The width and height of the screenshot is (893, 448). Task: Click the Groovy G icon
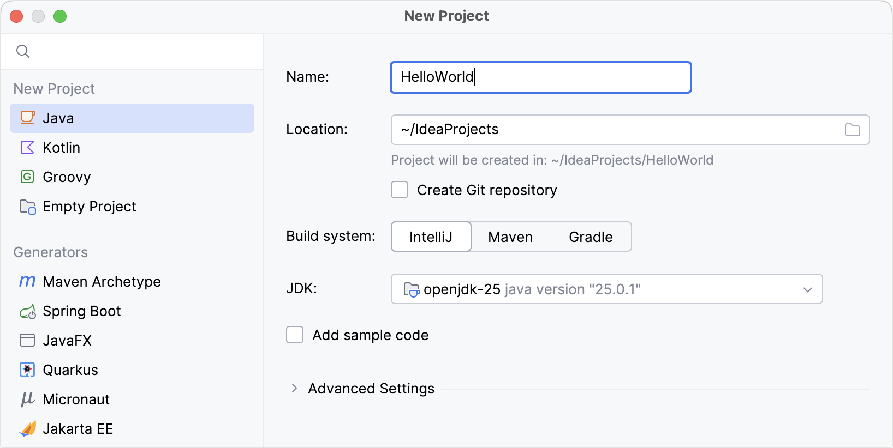point(27,177)
